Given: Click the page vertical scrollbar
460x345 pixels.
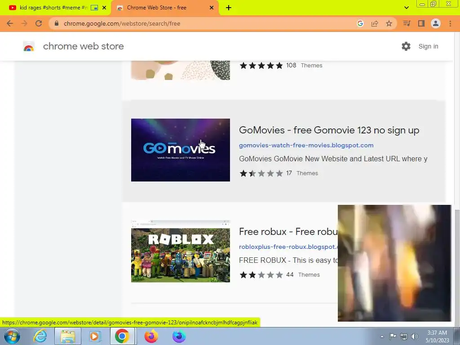Looking at the screenshot, I should 457,267.
